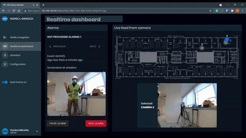This screenshot has height=138, width=246.
Task: Open the browser home page icon
Action: (x=19, y=11)
